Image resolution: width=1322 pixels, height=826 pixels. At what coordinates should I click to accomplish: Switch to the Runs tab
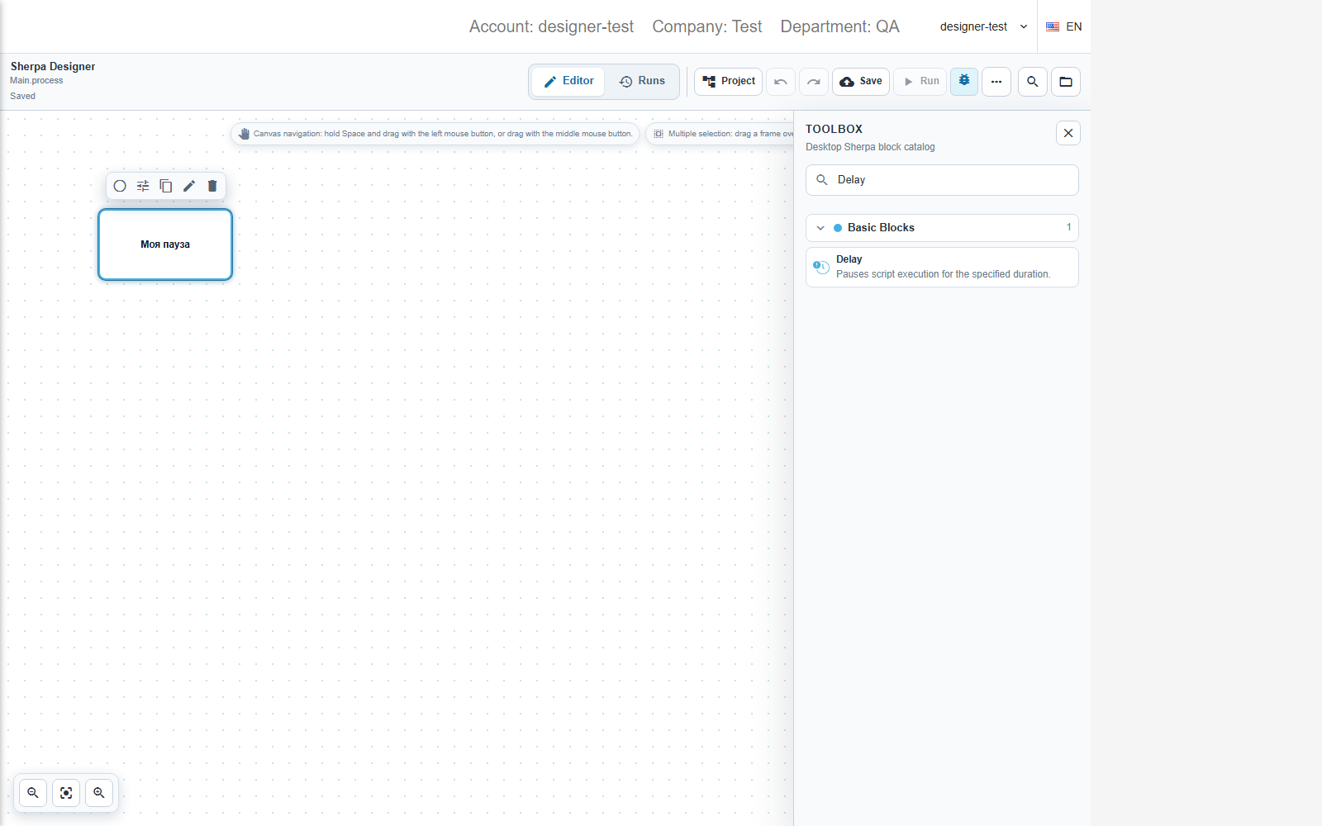642,81
